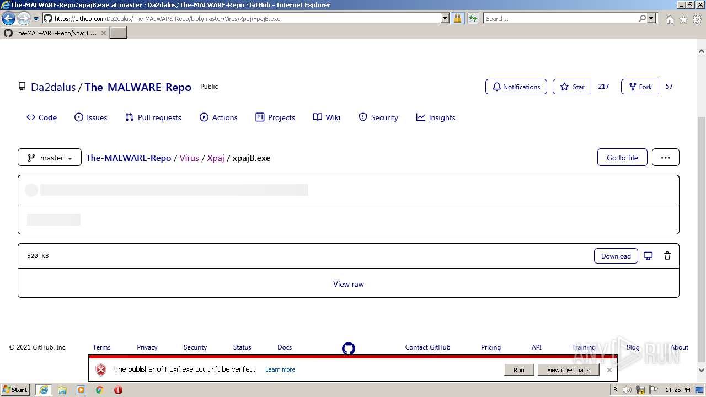Click the View downloads button
This screenshot has height=397, width=706.
pos(568,370)
